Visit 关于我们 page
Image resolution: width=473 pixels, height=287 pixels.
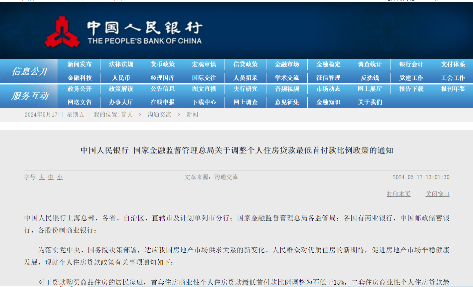pyautogui.click(x=370, y=102)
